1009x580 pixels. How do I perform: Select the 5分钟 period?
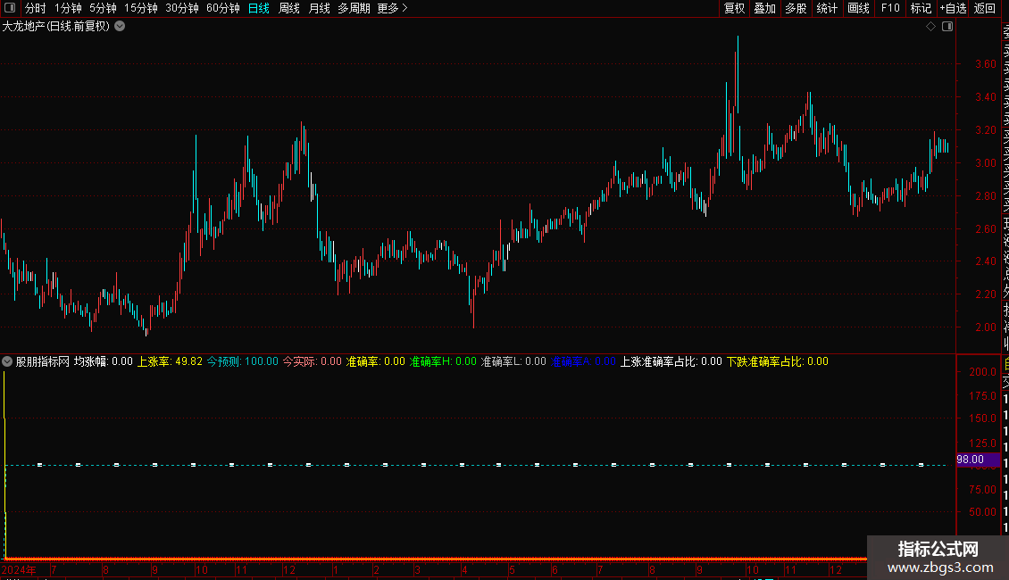[x=103, y=8]
